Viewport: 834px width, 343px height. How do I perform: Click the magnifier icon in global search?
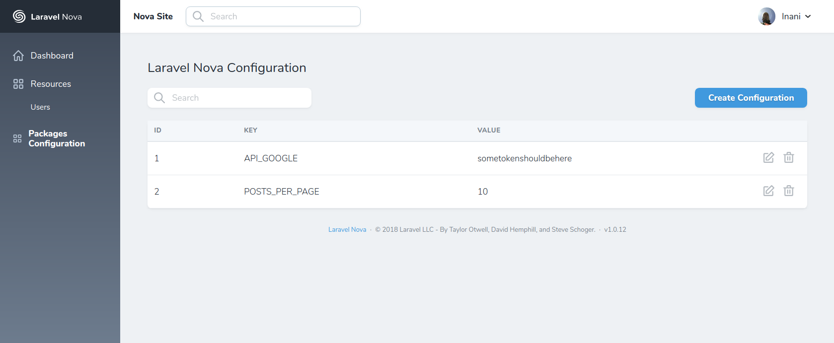198,16
